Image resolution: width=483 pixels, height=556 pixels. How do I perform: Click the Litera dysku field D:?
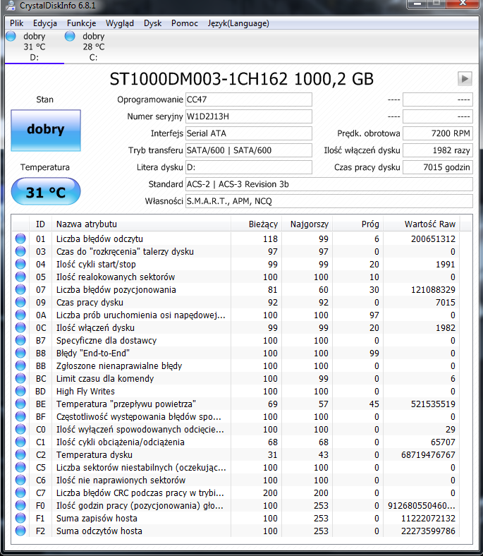pyautogui.click(x=249, y=167)
